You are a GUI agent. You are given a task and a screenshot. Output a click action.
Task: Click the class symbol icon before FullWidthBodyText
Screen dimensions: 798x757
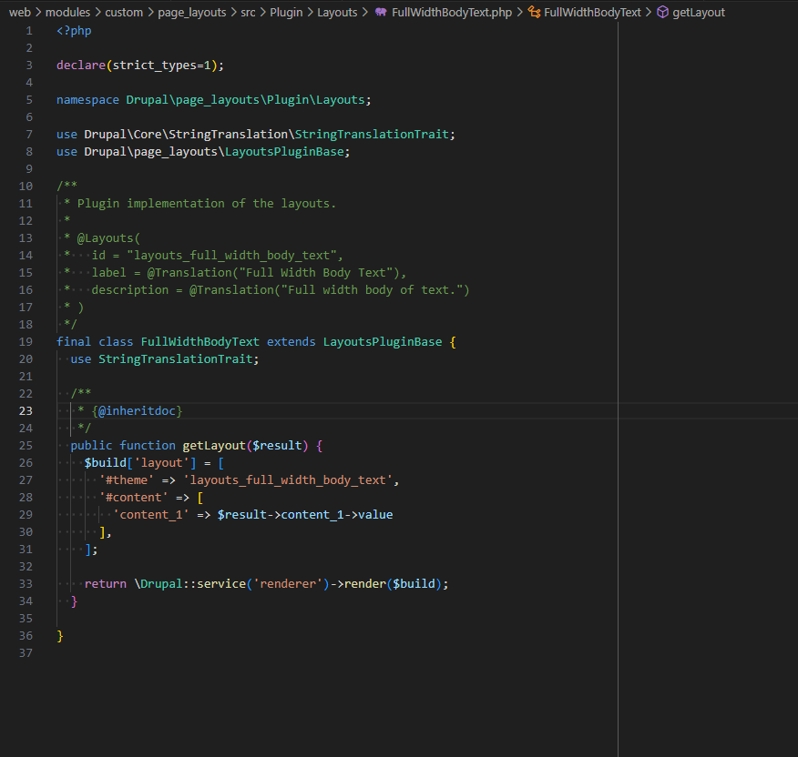click(x=534, y=13)
